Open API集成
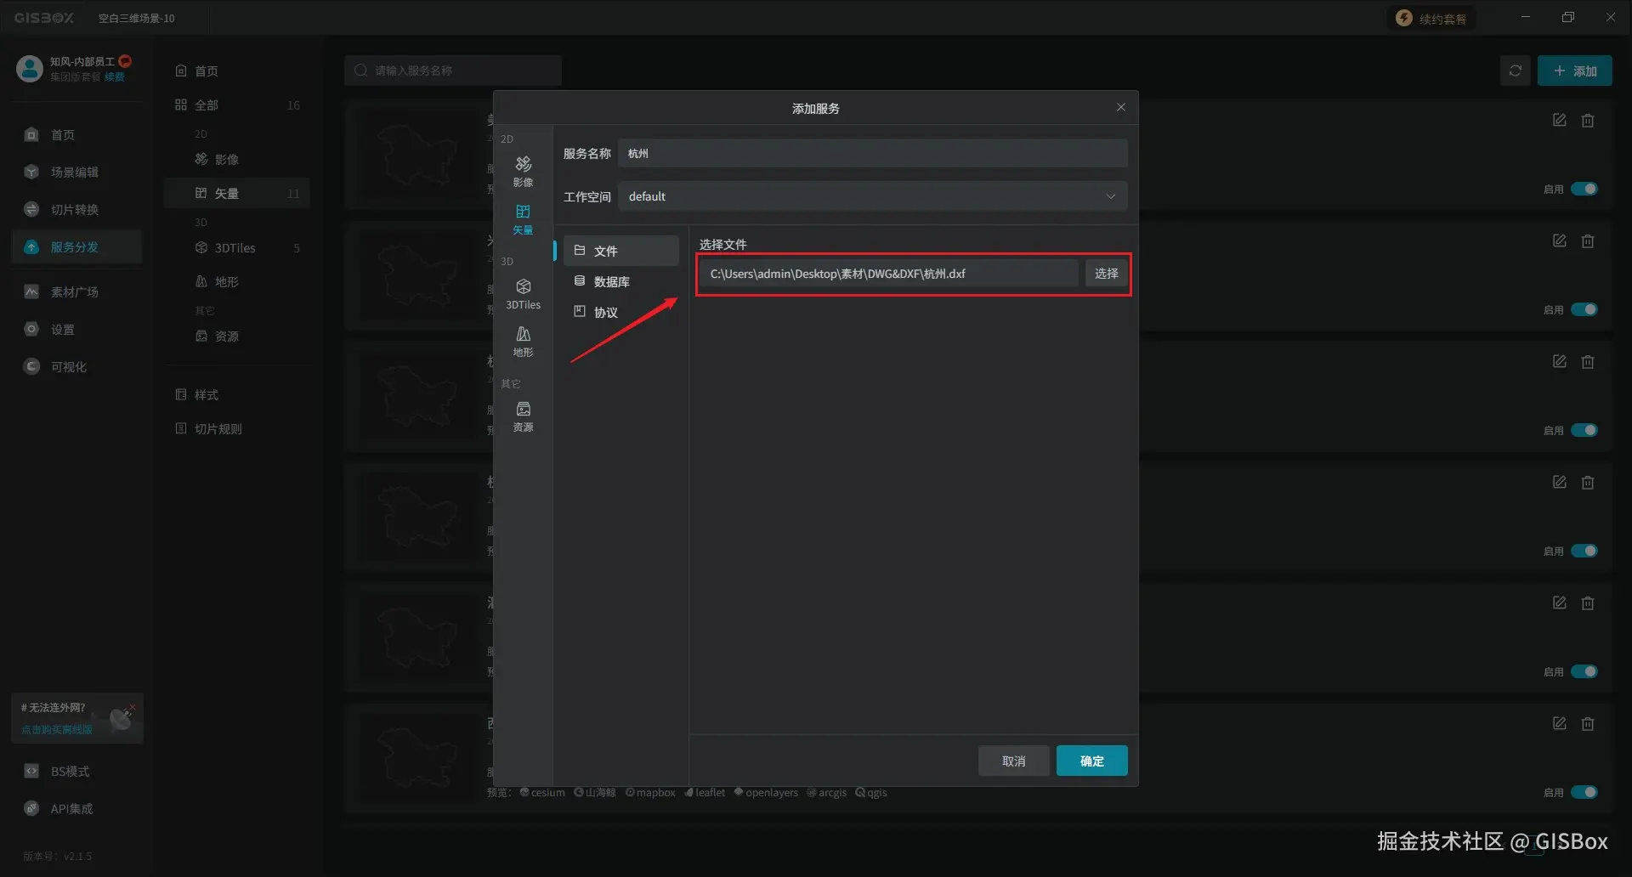Screen dimensions: 1632x877 (76, 809)
